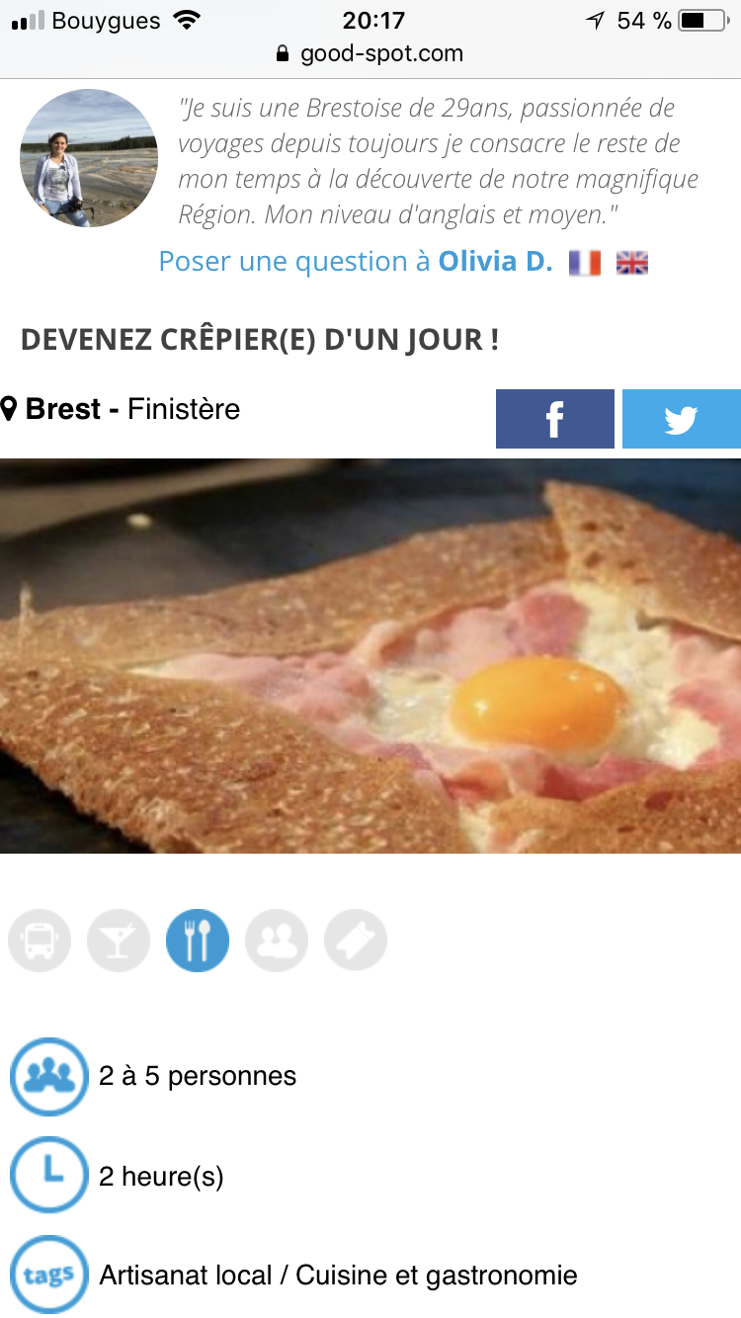The width and height of the screenshot is (741, 1318).
Task: Tap Artisanat local / Cuisine et gastronomie tags
Action: [x=338, y=1276]
